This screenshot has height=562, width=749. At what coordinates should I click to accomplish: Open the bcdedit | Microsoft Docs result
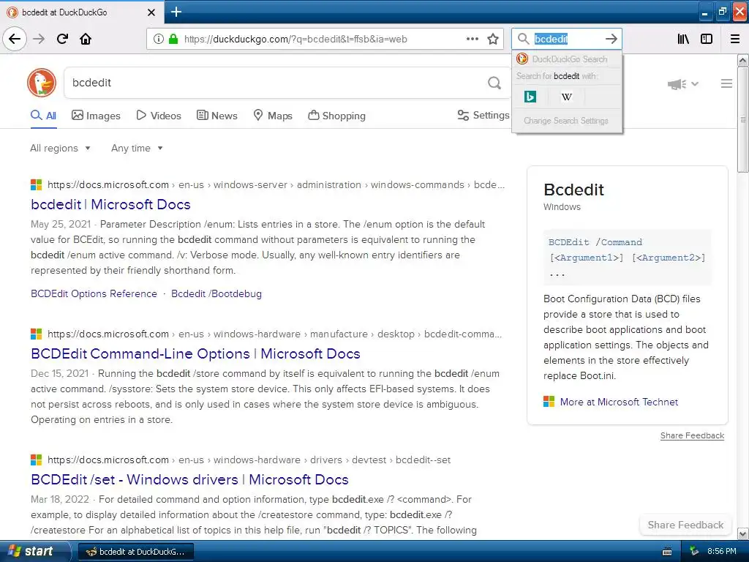click(x=111, y=204)
